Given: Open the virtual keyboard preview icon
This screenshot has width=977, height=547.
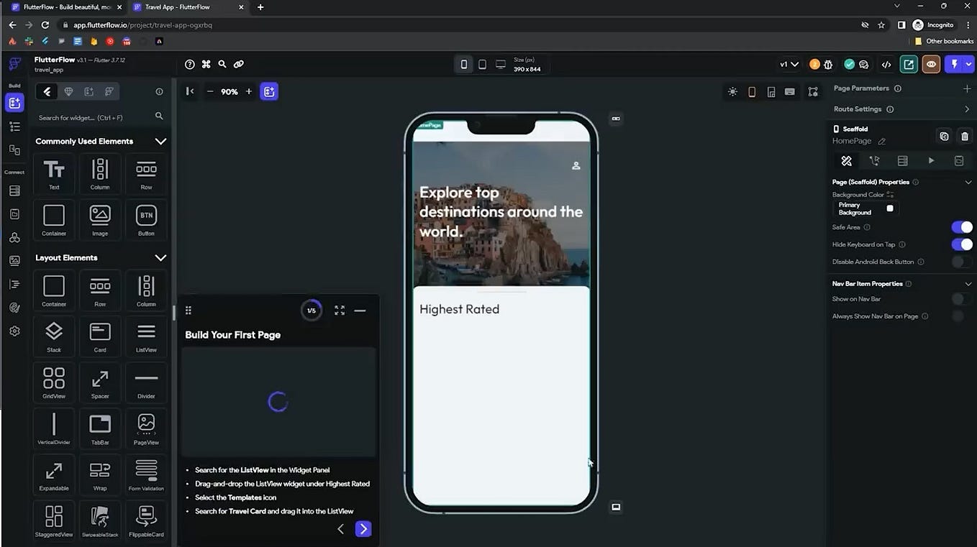Looking at the screenshot, I should [x=789, y=92].
